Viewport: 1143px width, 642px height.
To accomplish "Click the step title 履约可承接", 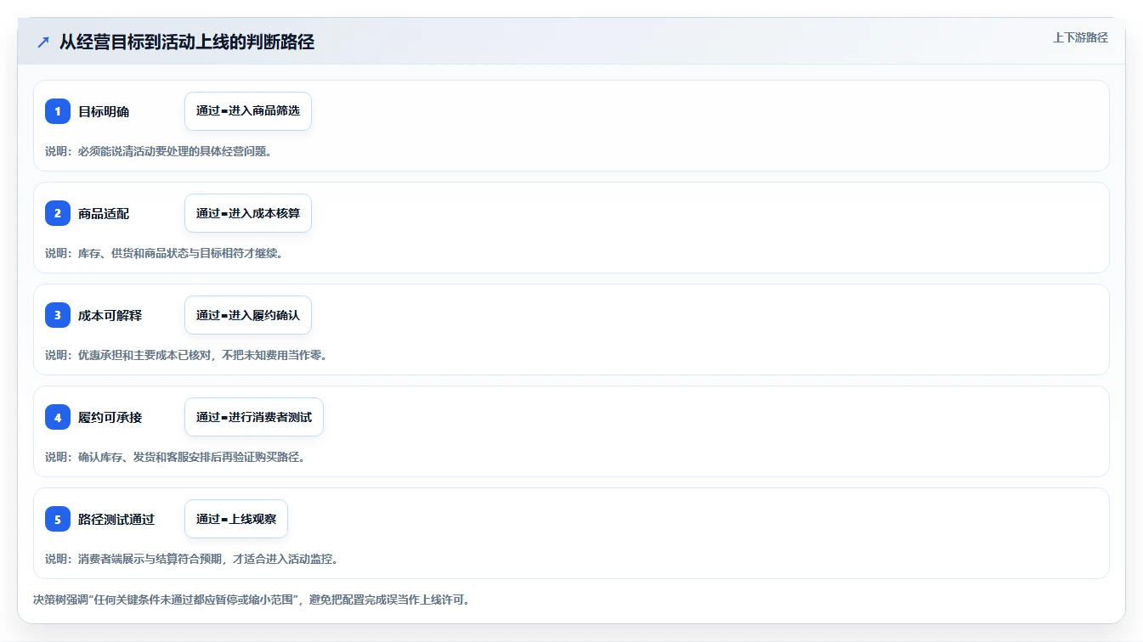I will (110, 417).
